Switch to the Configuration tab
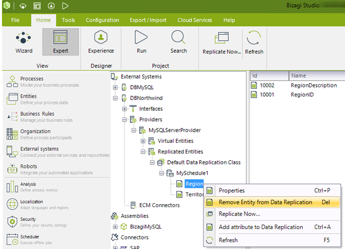Viewport: 345px width, 249px height. point(102,20)
